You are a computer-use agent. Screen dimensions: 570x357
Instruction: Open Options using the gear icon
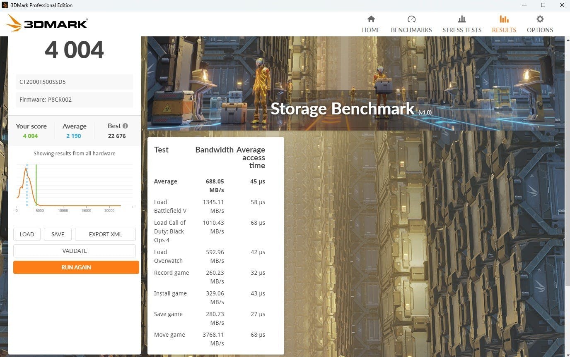click(540, 19)
